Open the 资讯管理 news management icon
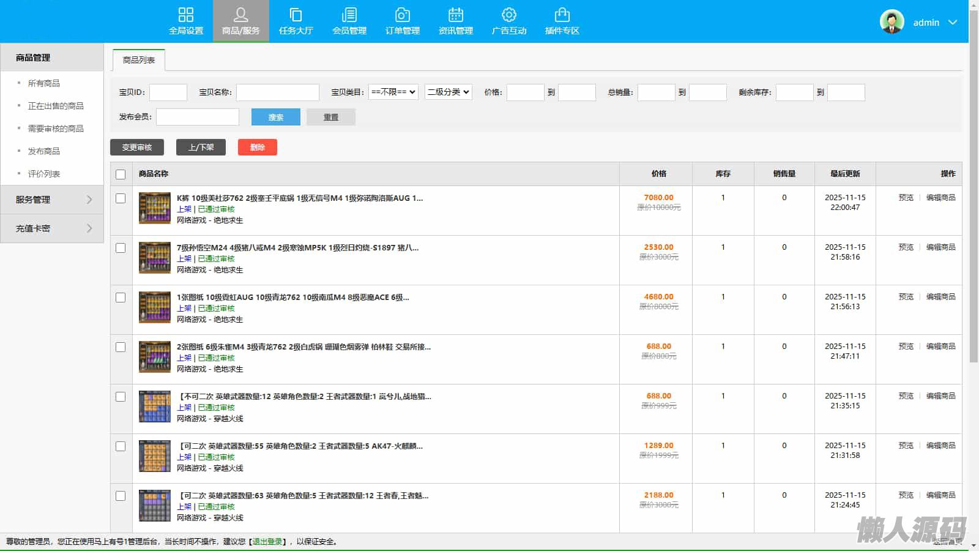 [x=456, y=15]
